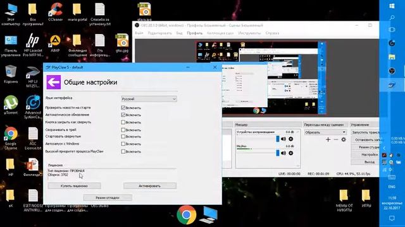Click the OBS preview canvas

coord(261,78)
